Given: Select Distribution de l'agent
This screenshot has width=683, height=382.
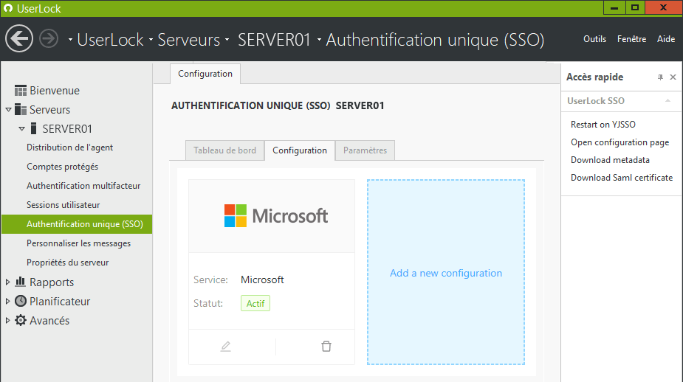Looking at the screenshot, I should point(69,147).
